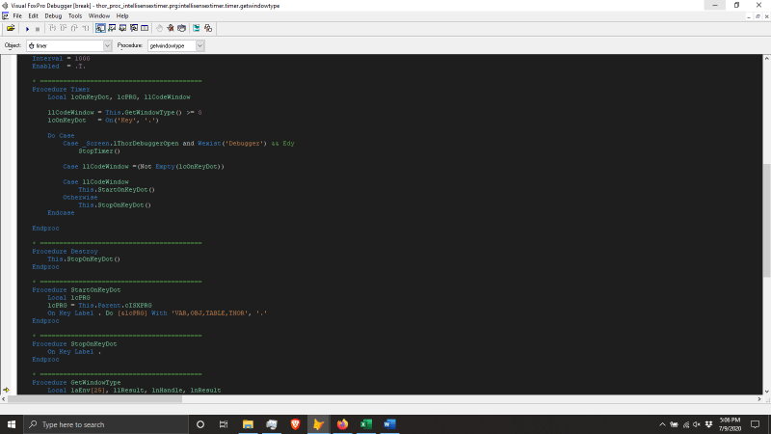Toggle the Watch window toolbar icon

112,29
